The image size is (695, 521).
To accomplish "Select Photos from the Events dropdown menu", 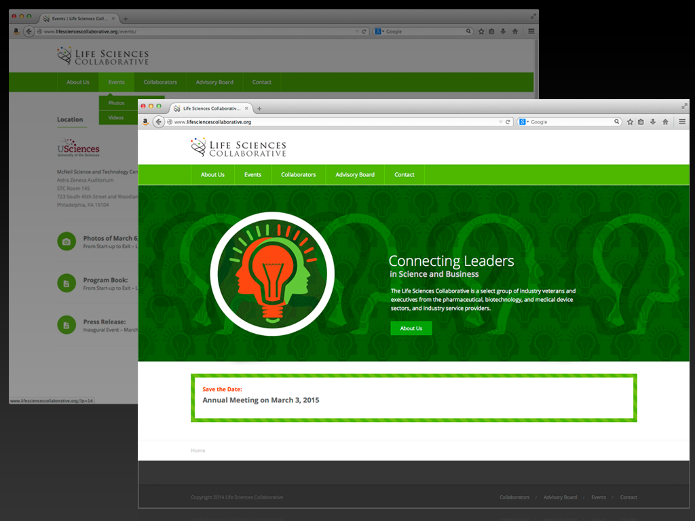I will (117, 103).
